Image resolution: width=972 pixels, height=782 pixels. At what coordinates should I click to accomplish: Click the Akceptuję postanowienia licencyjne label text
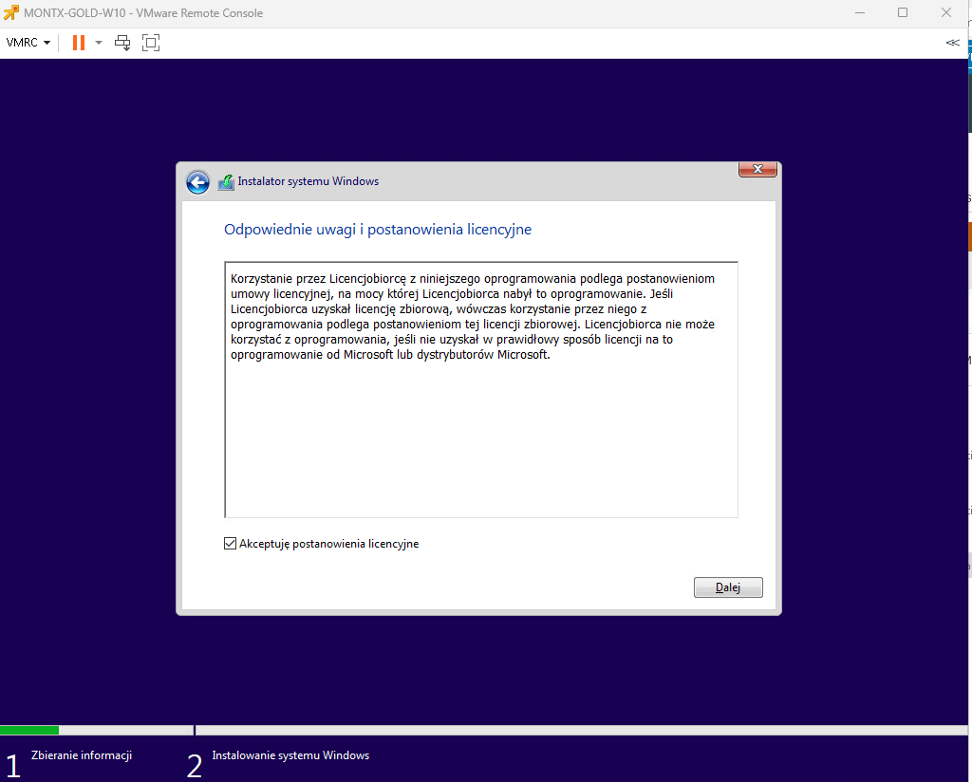coord(328,544)
